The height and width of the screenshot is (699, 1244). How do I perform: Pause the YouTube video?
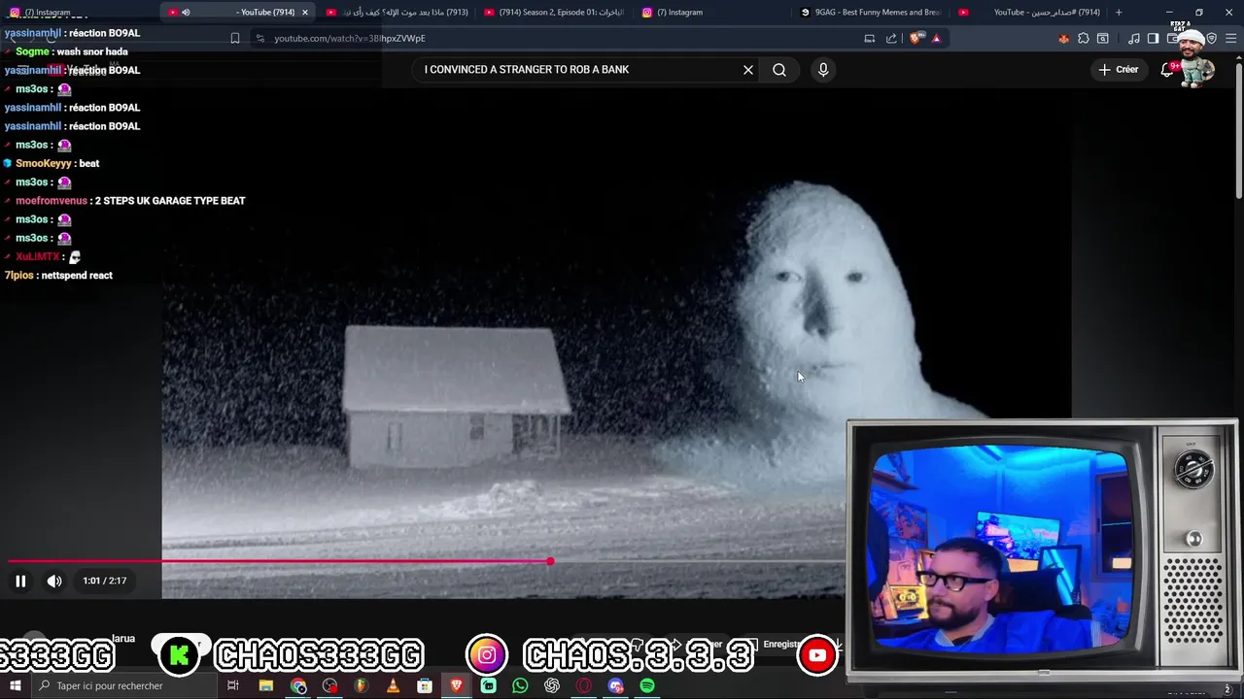click(20, 581)
